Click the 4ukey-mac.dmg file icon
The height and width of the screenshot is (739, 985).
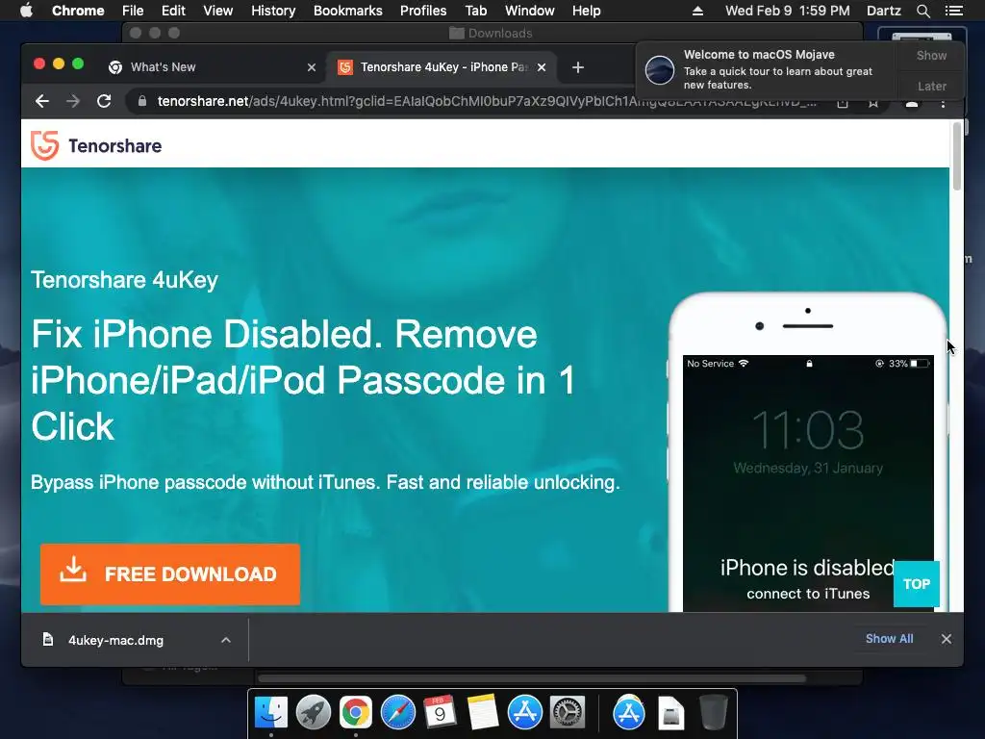click(x=48, y=640)
